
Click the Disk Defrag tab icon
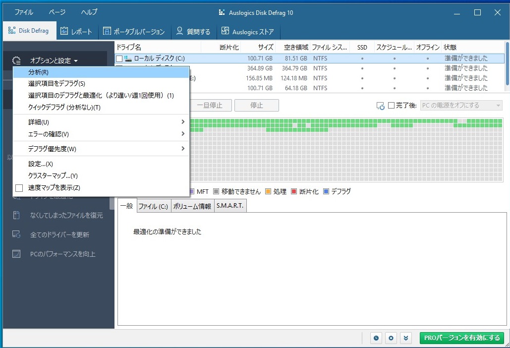click(12, 31)
